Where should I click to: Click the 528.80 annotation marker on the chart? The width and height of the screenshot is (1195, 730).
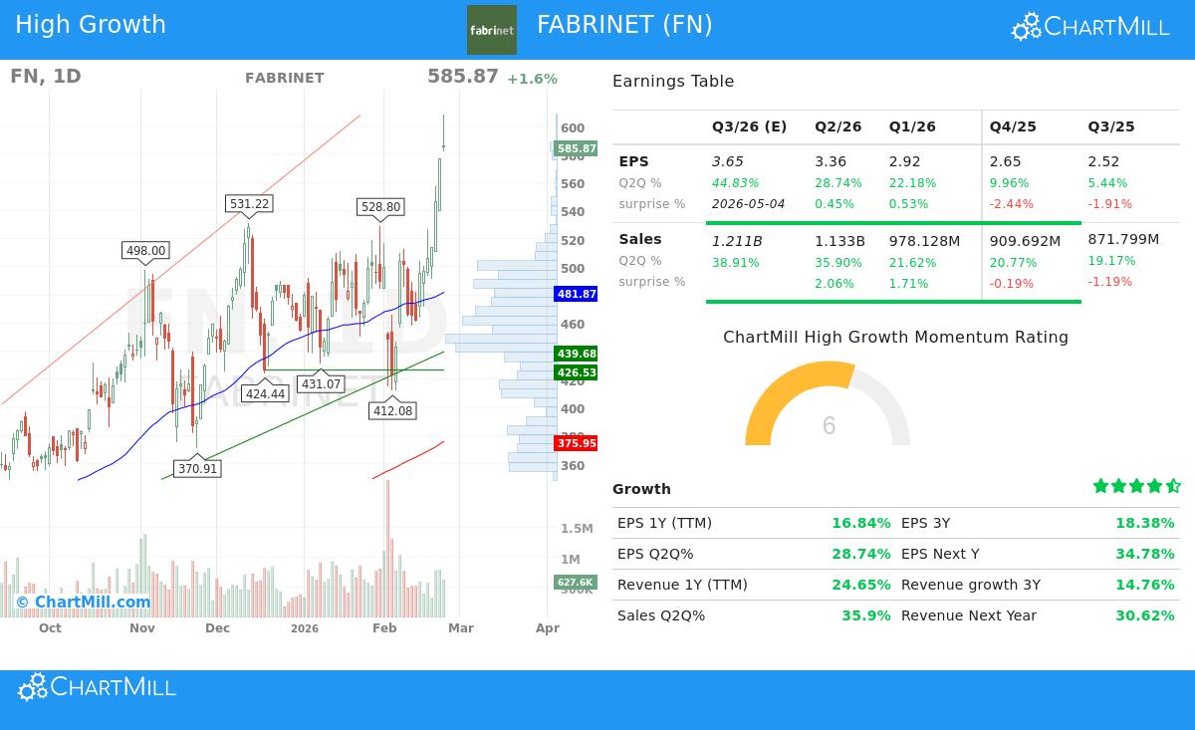click(x=379, y=207)
